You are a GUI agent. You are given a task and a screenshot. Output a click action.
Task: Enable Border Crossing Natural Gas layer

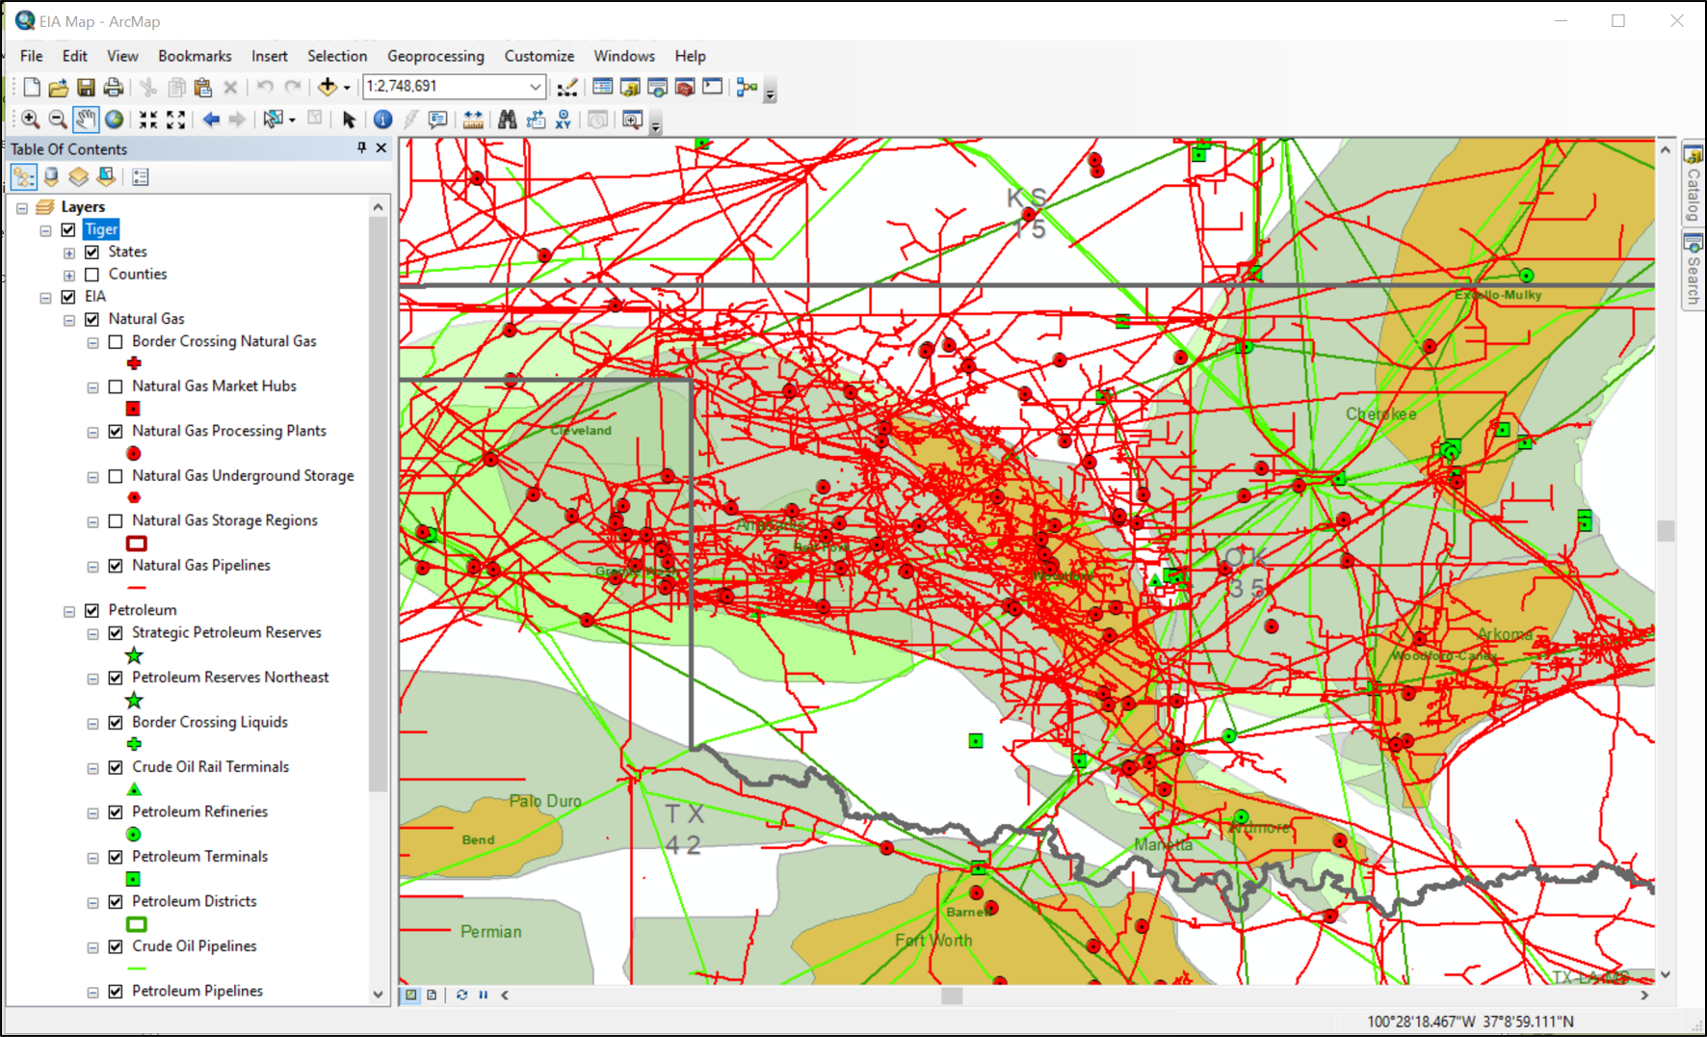pyautogui.click(x=116, y=342)
